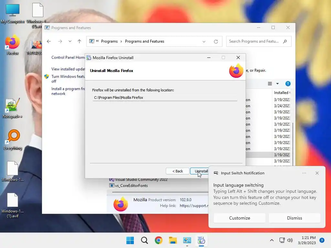The width and height of the screenshot is (331, 248).
Task: Click the Back button in uninstall wizard
Action: tap(177, 171)
